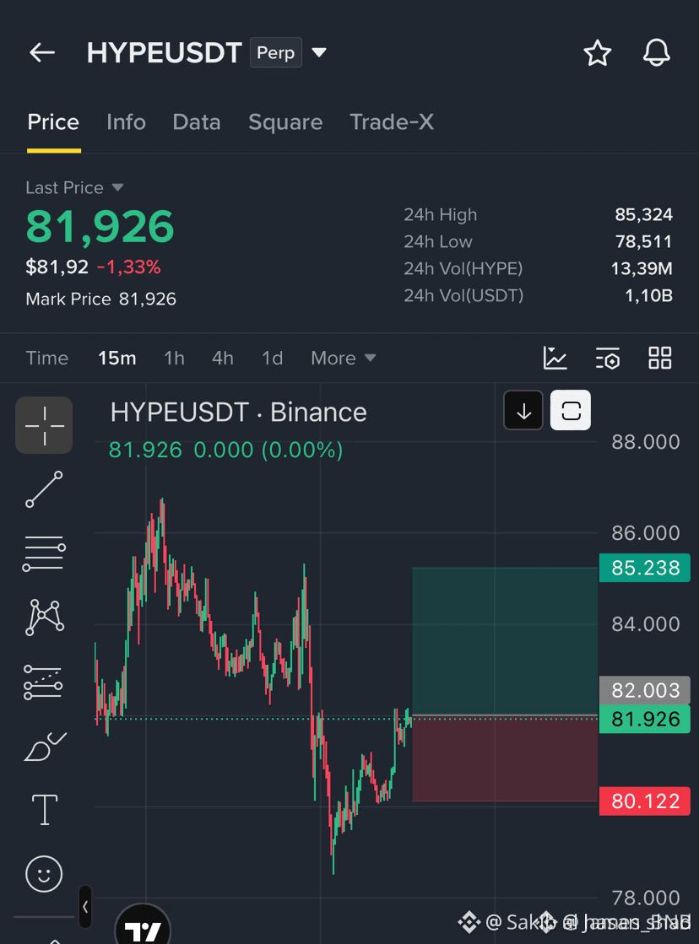
Task: Select the 4h timeframe
Action: [222, 359]
